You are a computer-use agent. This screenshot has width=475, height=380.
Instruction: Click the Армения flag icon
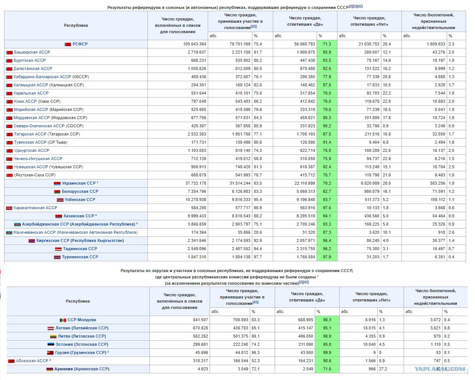[x=49, y=369]
